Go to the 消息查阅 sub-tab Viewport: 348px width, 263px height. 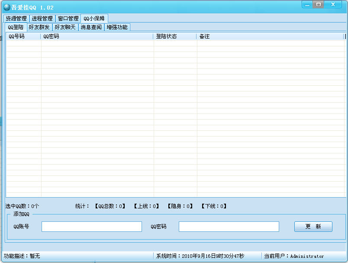91,27
